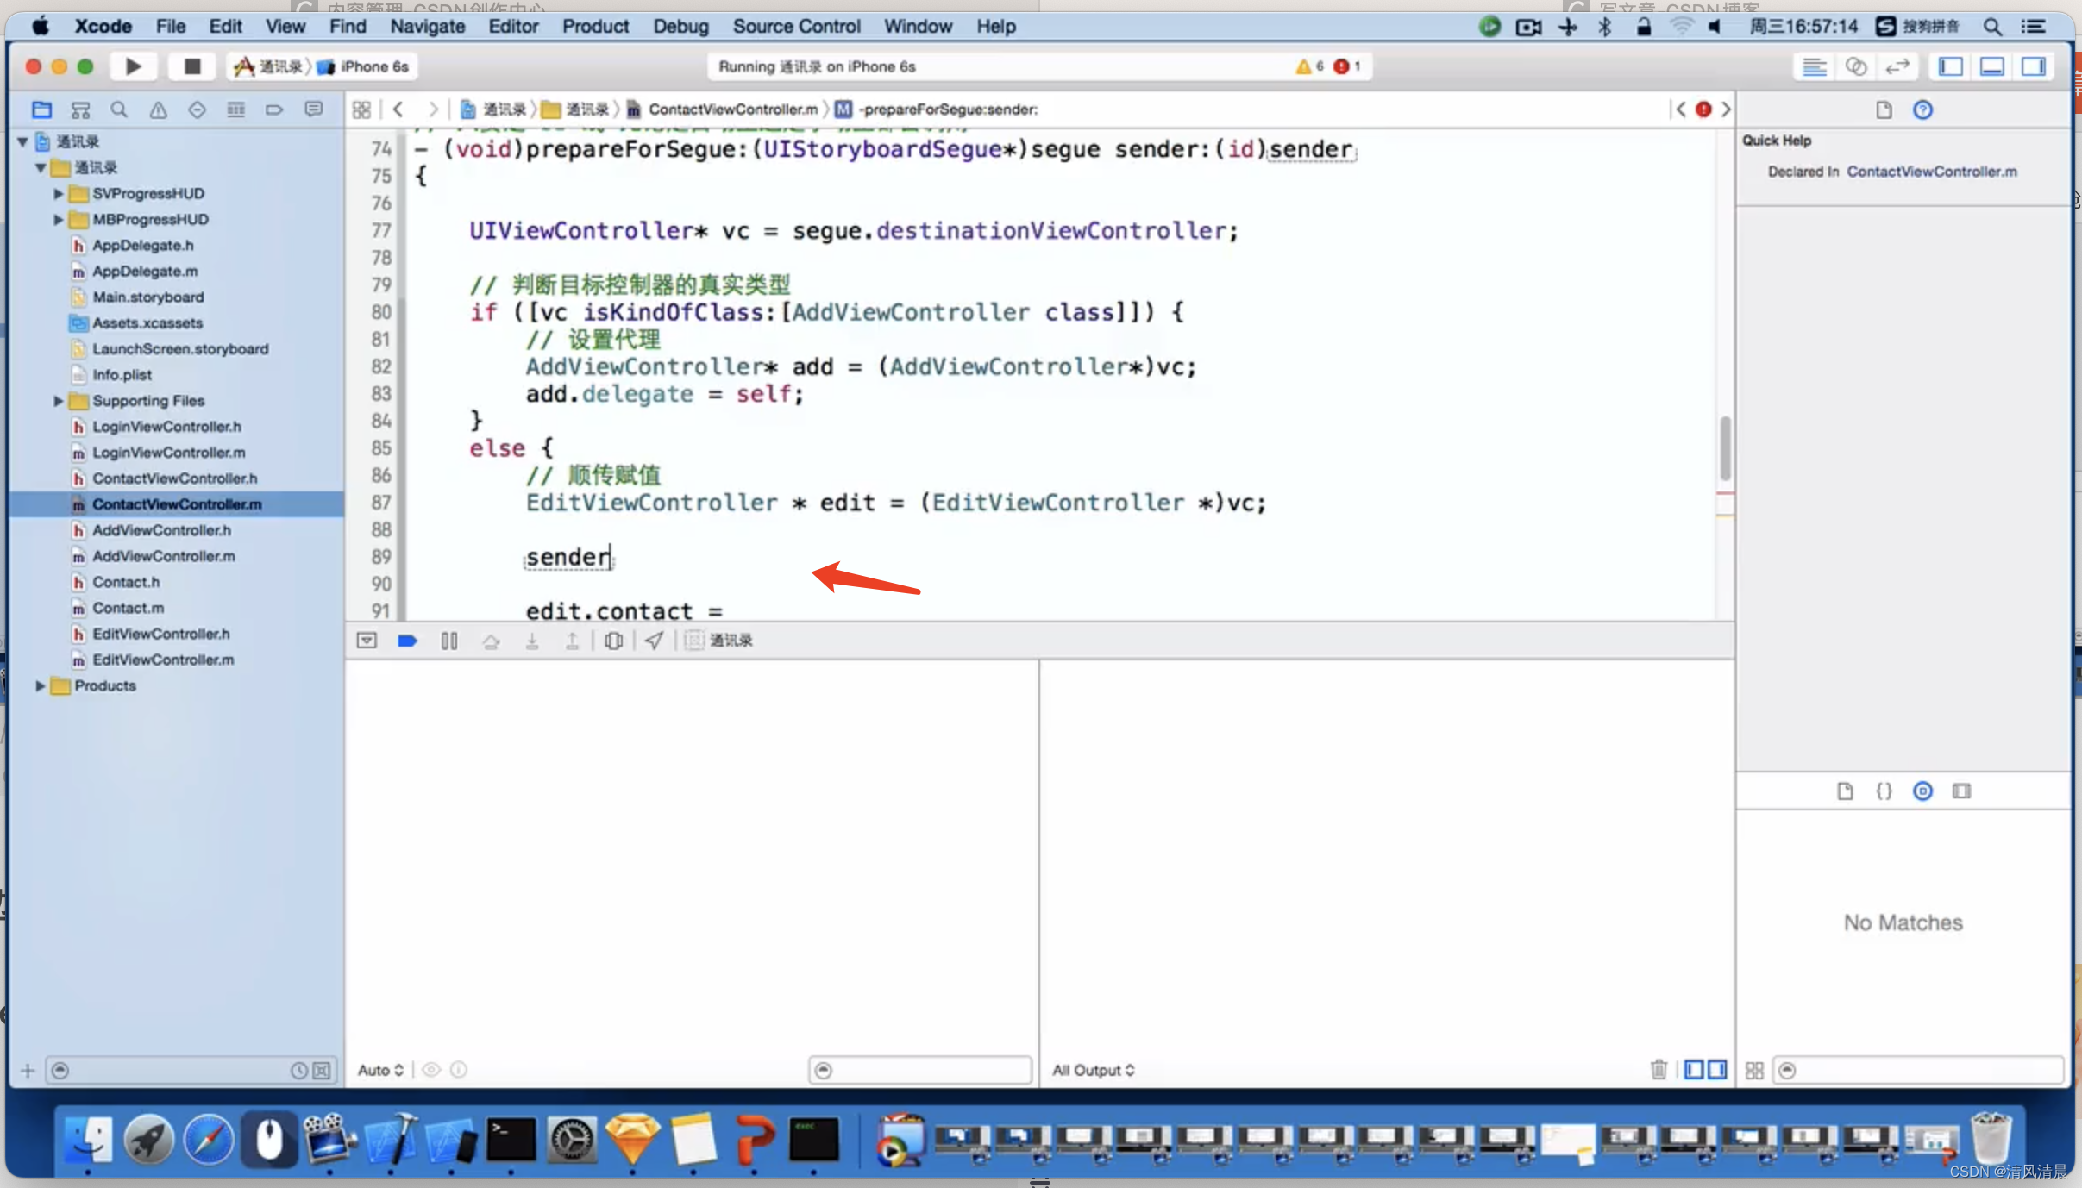Toggle breakpoints activation
The image size is (2082, 1188).
(x=407, y=641)
